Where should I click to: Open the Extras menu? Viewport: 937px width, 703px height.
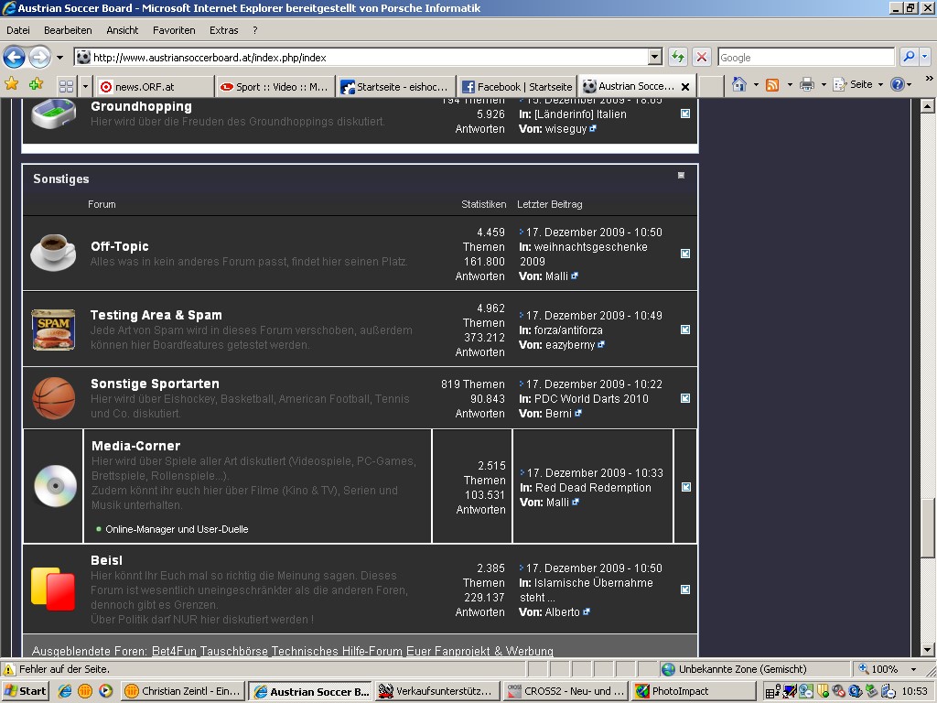[223, 30]
